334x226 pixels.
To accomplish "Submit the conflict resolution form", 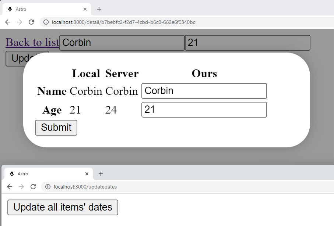I will coord(56,128).
